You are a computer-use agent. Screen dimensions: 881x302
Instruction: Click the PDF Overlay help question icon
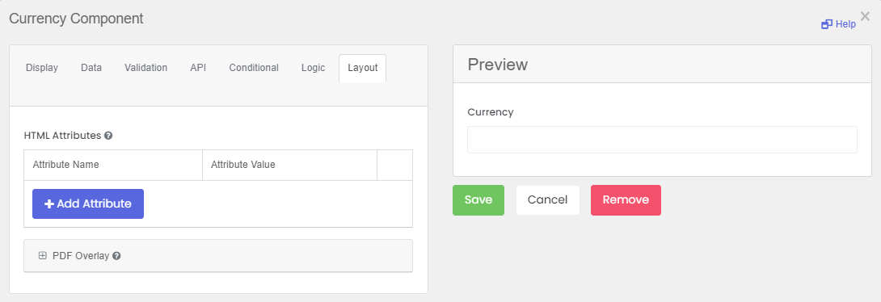coord(116,255)
